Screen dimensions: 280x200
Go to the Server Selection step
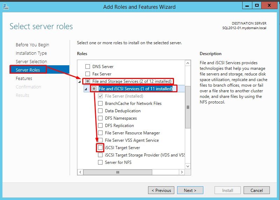point(31,62)
